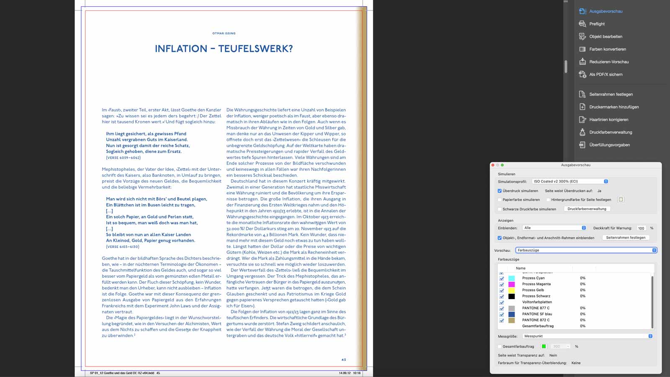Uncheck the PANTONE SF blau plate
The height and width of the screenshot is (377, 670).
coord(502,314)
